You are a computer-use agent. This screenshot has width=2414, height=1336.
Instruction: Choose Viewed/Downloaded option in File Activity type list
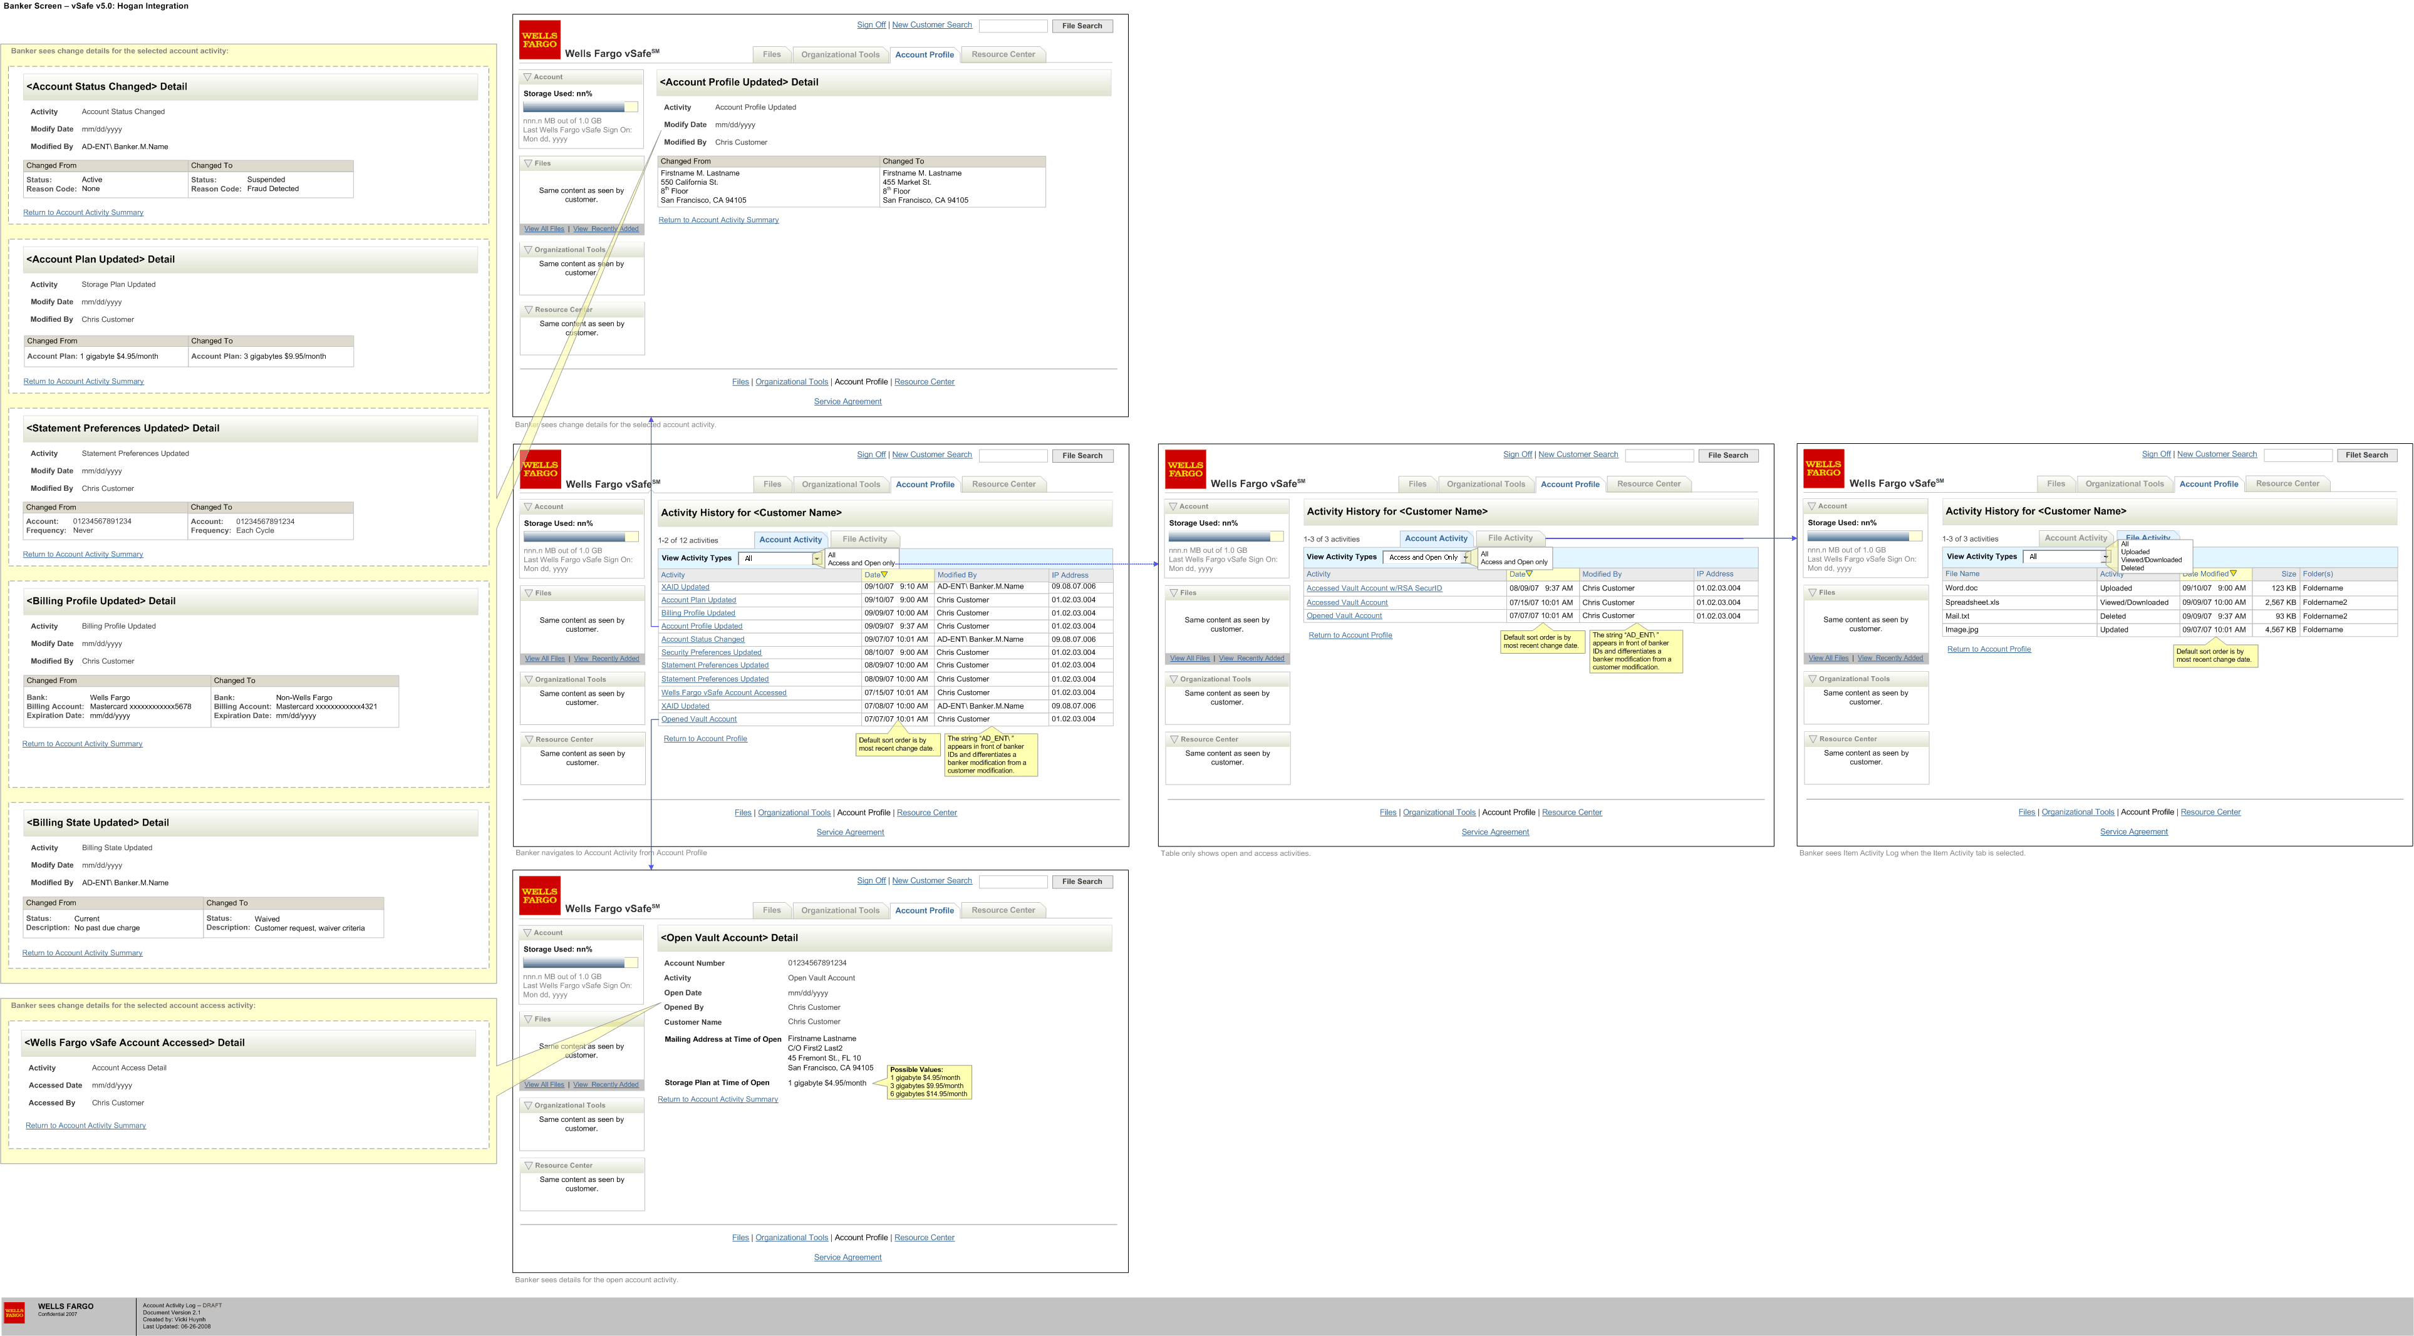point(2151,559)
